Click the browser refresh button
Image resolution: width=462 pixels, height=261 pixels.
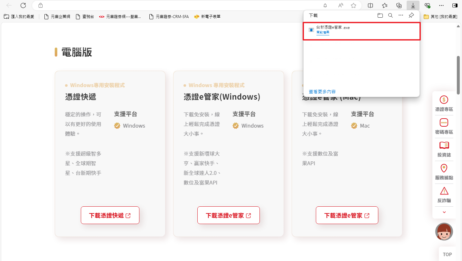click(x=23, y=5)
